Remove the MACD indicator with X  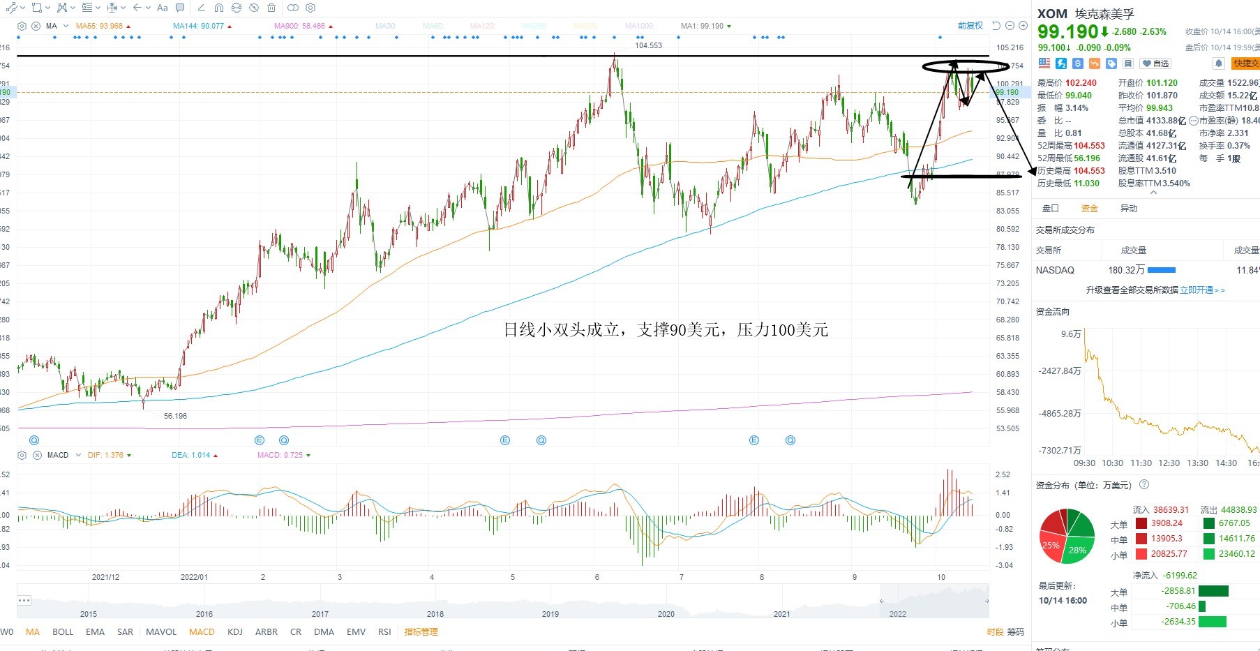tap(37, 455)
